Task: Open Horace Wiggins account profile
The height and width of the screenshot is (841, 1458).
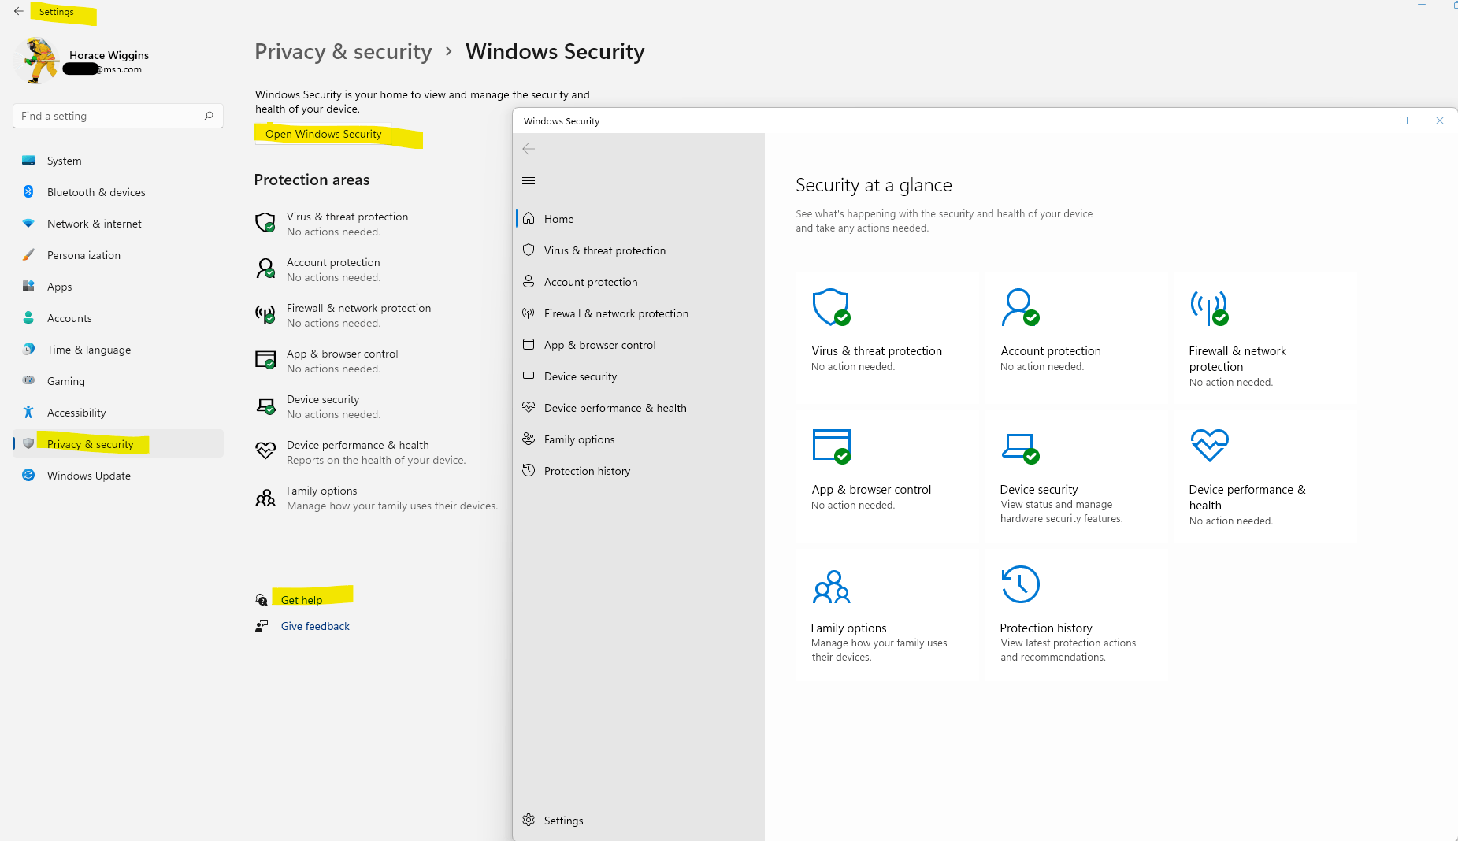Action: coord(83,61)
